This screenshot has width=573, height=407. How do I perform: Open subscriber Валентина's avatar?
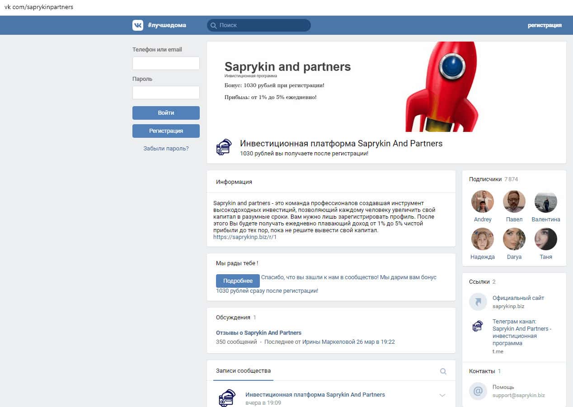pos(546,201)
